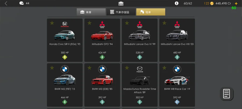Open the garage home icon at top center
This screenshot has height=109, width=242.
pos(121,3)
